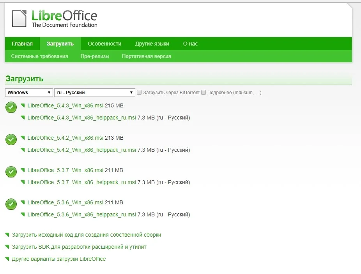361x274 pixels.
Task: Download LibreOffice_5.4.3_Win_x86.msi
Action: (x=65, y=105)
